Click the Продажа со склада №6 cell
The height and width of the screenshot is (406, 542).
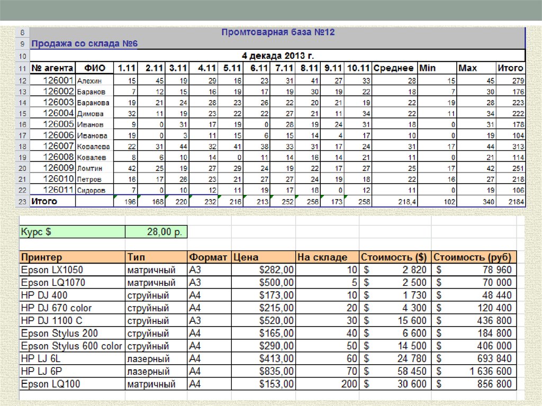pyautogui.click(x=85, y=43)
